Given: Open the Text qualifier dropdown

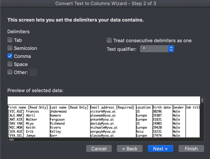Looking at the screenshot, I should 157,49.
